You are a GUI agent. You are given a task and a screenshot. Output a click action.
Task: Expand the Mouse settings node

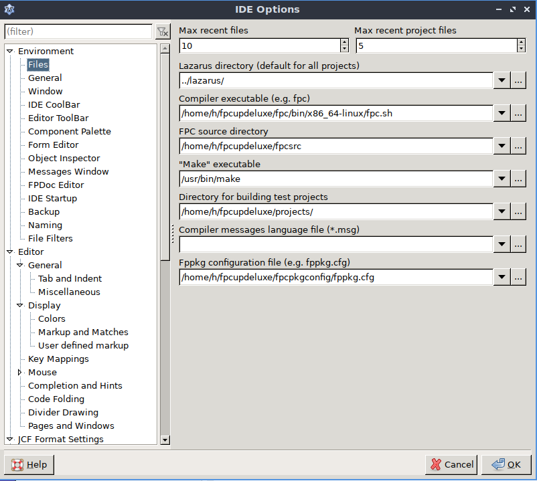19,372
